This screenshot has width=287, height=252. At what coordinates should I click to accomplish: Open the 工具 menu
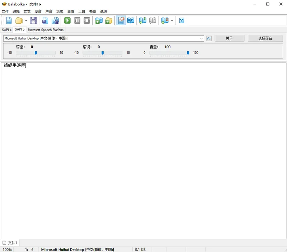(82, 11)
